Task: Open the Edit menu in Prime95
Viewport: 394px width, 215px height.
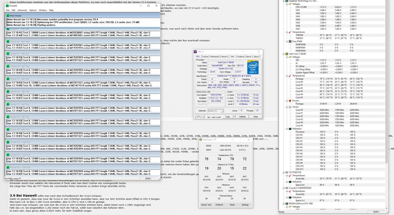Action: 13,10
